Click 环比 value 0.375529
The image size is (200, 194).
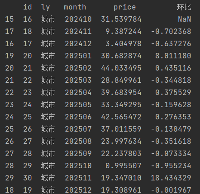173,93
